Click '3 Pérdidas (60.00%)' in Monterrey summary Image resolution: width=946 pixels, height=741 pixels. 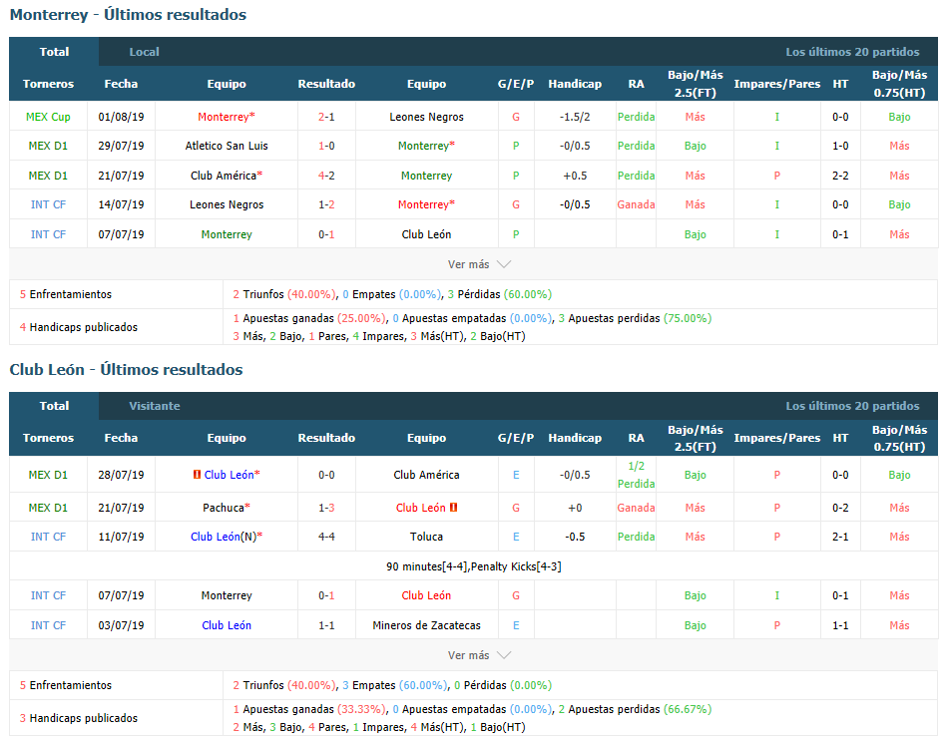[x=500, y=294]
